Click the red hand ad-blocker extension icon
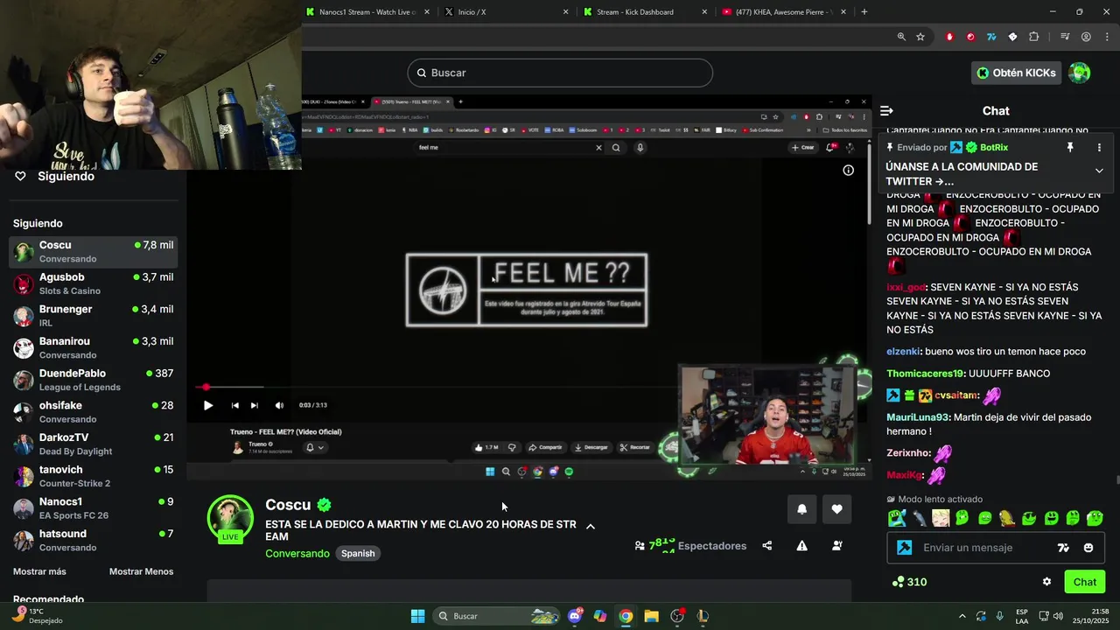 (949, 37)
